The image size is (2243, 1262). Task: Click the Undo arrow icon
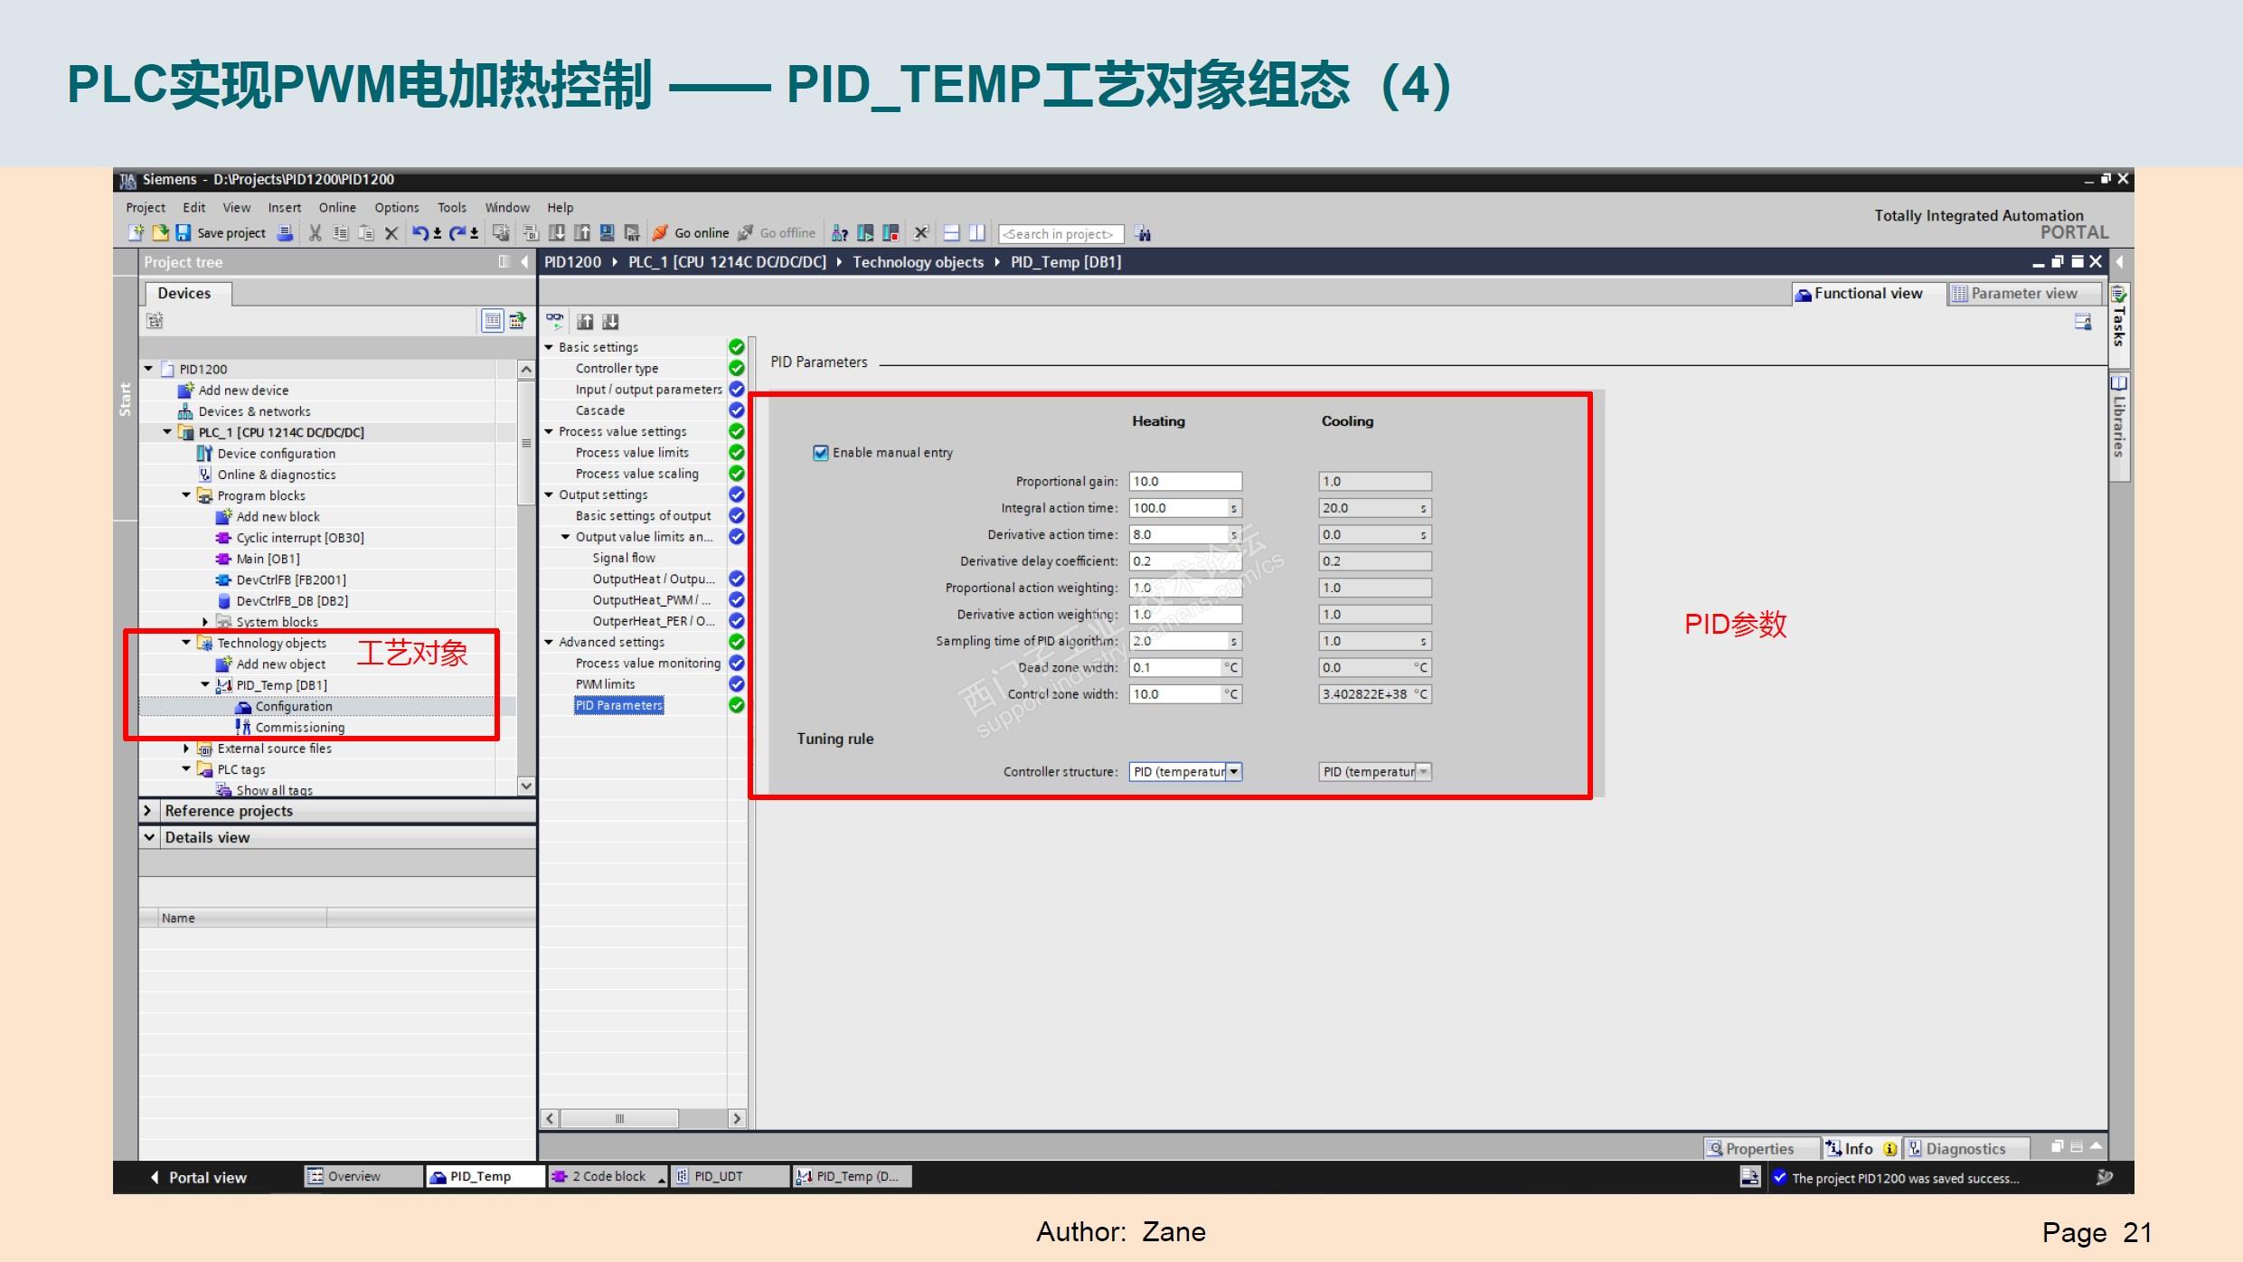point(420,233)
